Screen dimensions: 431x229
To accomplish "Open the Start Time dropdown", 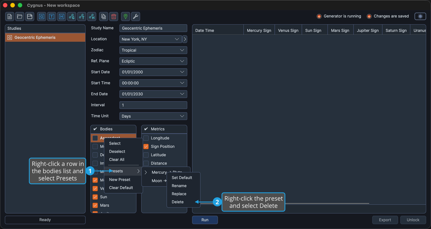I will click(153, 83).
